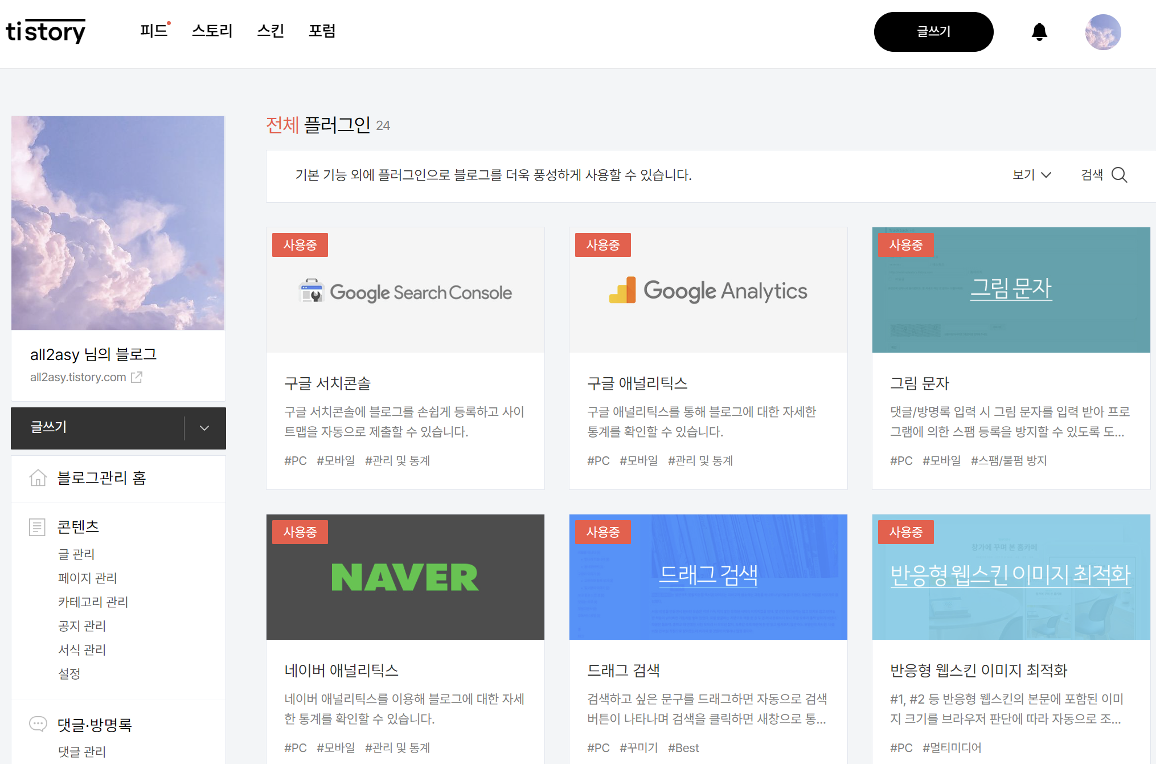Click the 댓글·방명록 speech bubble icon

(38, 724)
